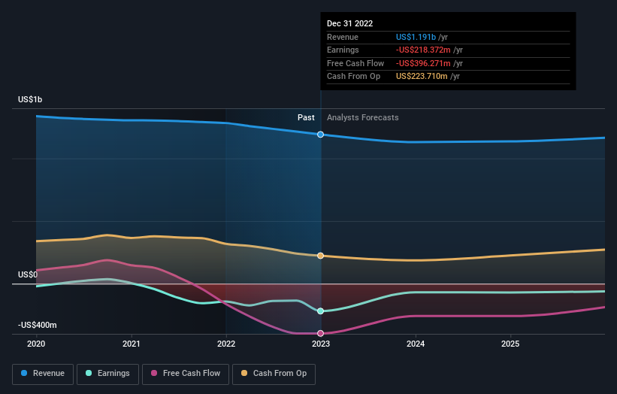This screenshot has width=617, height=394.
Task: Click the tooltip date 'Dec 31 2022'
Action: (349, 23)
